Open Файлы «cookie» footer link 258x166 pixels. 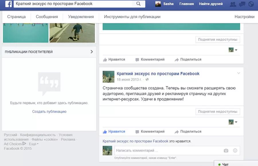[45, 139]
